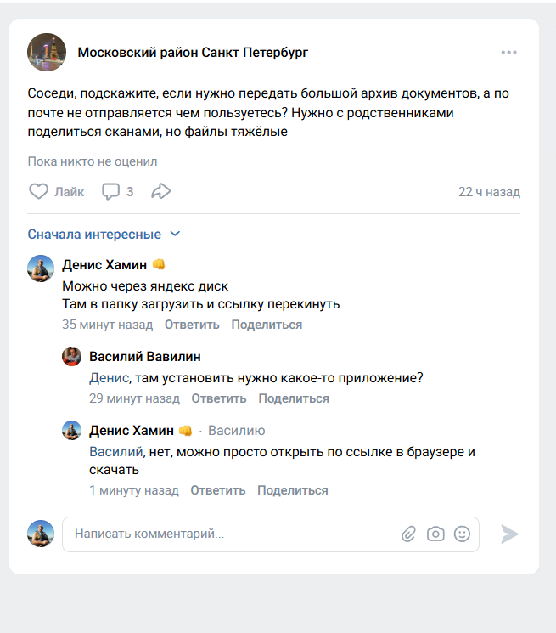This screenshot has width=556, height=633.
Task: Open Василий Вавилин's avatar picture
Action: pos(72,357)
